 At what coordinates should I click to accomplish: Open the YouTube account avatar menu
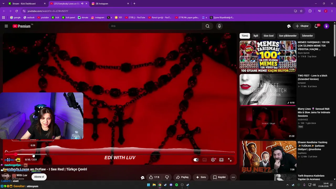[x=326, y=26]
